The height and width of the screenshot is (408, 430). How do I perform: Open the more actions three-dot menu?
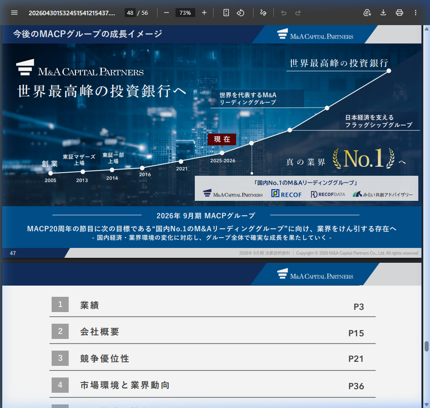416,13
